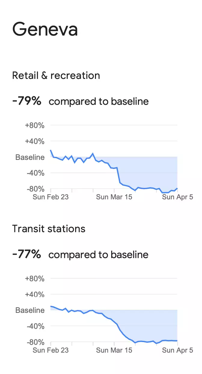Select the Retail & recreation heading
This screenshot has width=202, height=374.
click(56, 75)
